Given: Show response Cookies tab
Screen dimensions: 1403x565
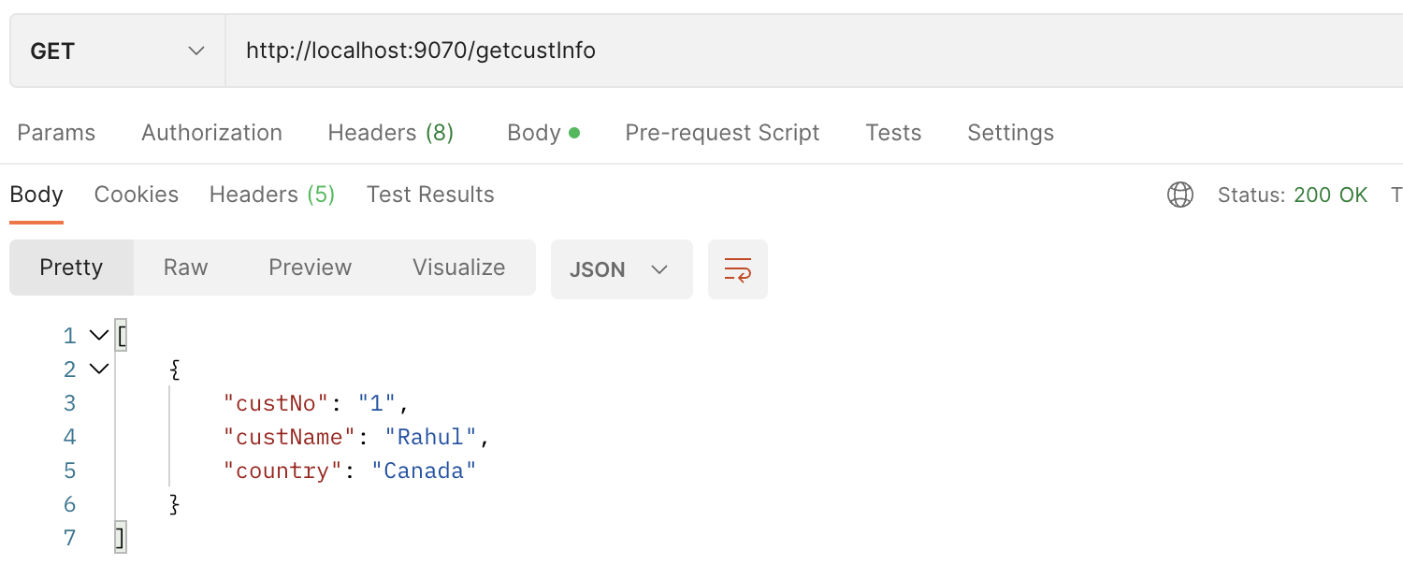Looking at the screenshot, I should click(x=137, y=195).
